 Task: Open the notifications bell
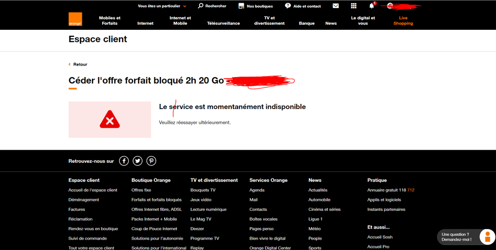(x=371, y=6)
